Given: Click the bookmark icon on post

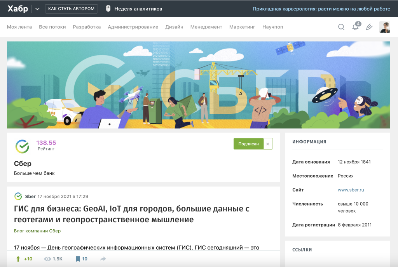Looking at the screenshot, I should coord(78,259).
